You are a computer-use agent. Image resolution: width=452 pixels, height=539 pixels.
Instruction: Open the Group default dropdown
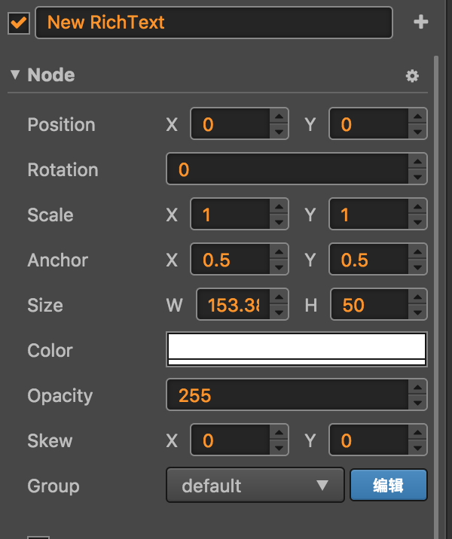[x=255, y=486]
